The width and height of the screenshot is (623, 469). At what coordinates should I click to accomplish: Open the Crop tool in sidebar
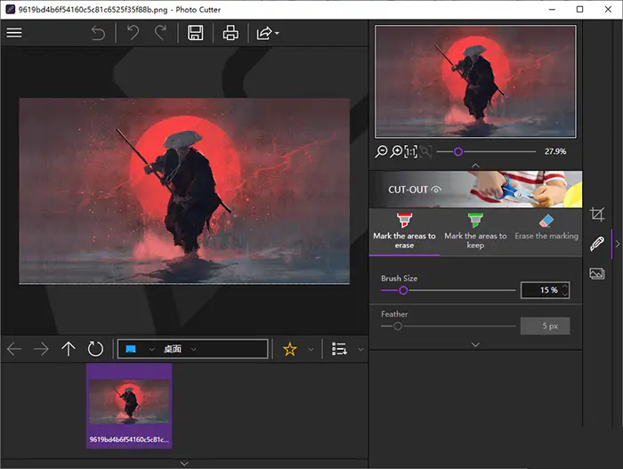(597, 214)
